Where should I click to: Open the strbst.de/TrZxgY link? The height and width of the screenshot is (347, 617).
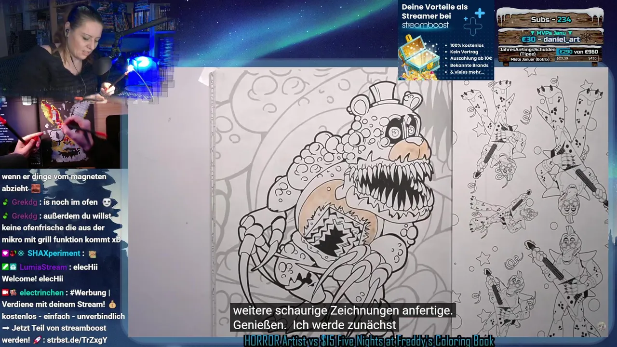click(77, 340)
